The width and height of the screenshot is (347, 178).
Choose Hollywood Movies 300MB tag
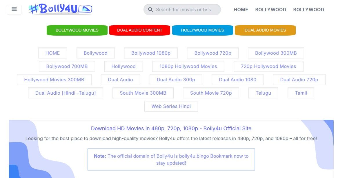coord(54,80)
